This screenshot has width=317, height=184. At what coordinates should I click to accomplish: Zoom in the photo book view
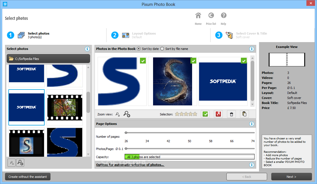point(127,114)
